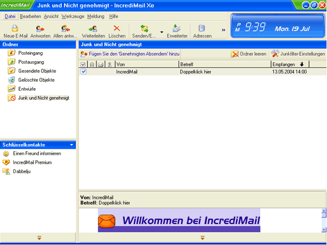Collapse the left pane bottom arrow
Screen dimensions: 327x245
pos(39,237)
